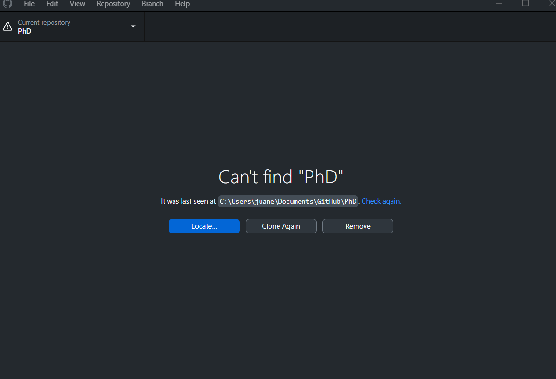The width and height of the screenshot is (556, 379).
Task: Open the Repository menu
Action: (x=113, y=4)
